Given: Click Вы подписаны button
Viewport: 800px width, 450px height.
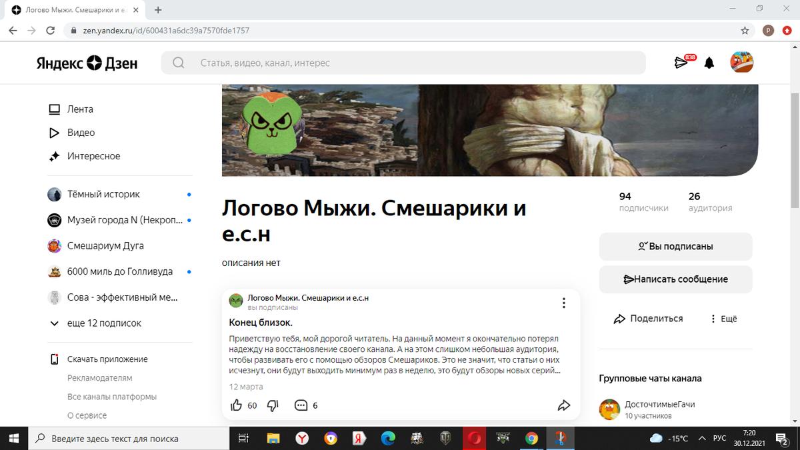Looking at the screenshot, I should 676,247.
